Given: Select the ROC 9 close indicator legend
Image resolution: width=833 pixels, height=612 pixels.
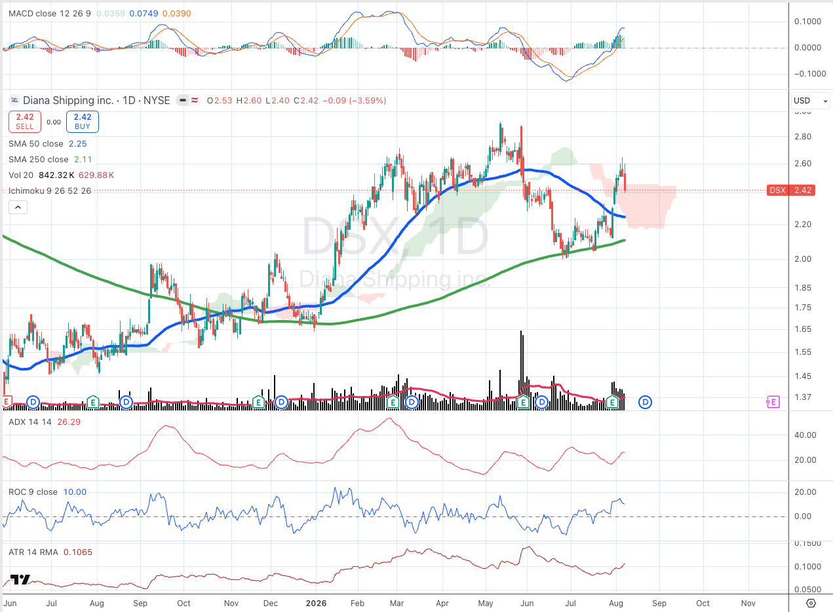Looking at the screenshot, I should point(33,492).
